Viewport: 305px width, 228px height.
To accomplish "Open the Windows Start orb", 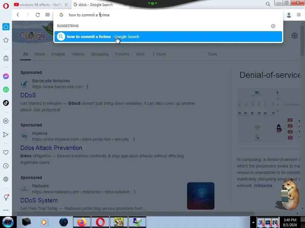I will click(8, 222).
